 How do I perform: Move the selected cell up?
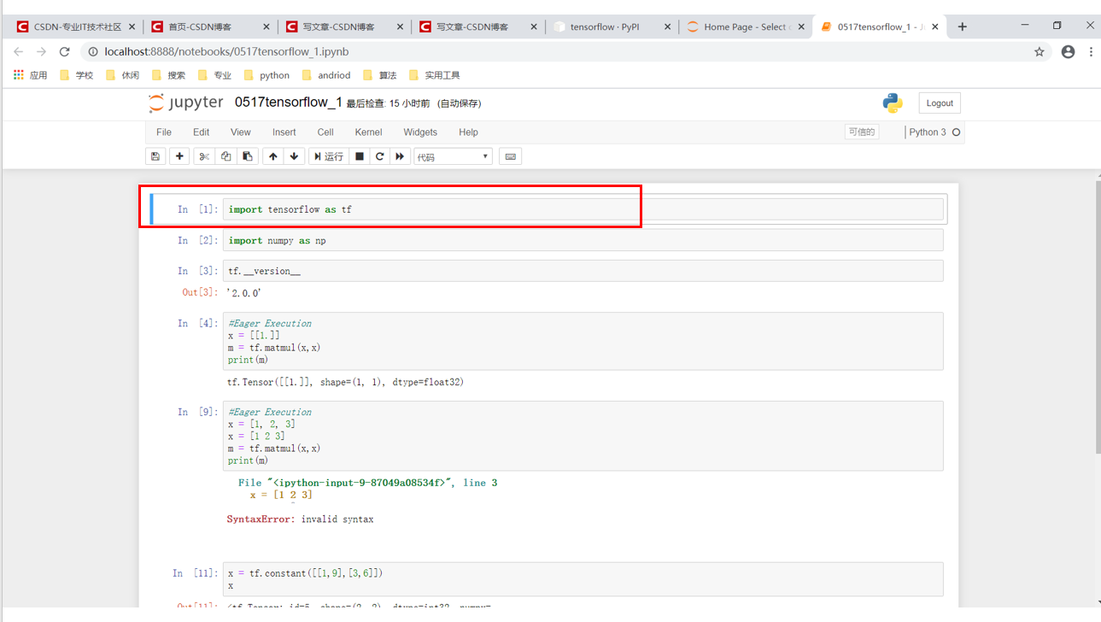point(272,155)
